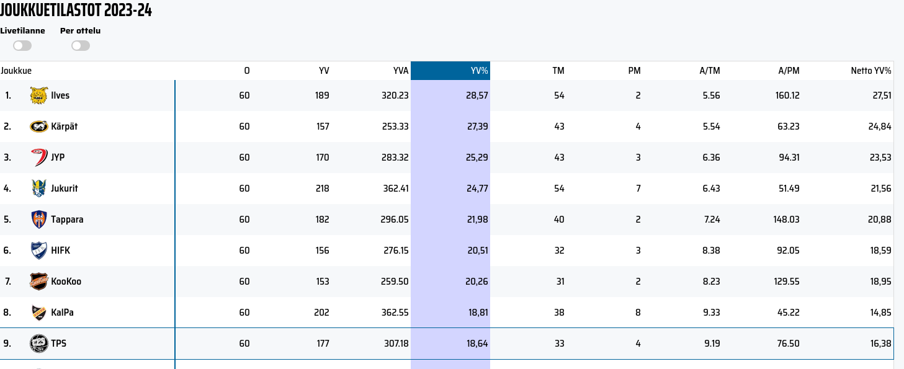Open the Jukurit team name link
The width and height of the screenshot is (904, 369).
(65, 189)
